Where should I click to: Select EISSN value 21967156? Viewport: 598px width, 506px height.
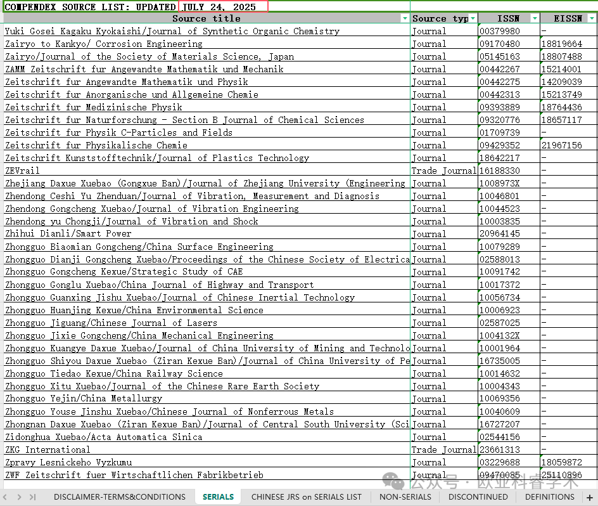569,145
